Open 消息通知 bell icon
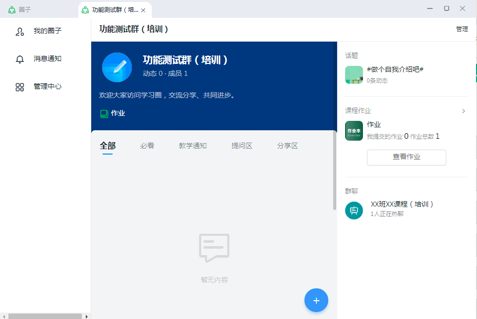This screenshot has width=477, height=319. [x=20, y=59]
